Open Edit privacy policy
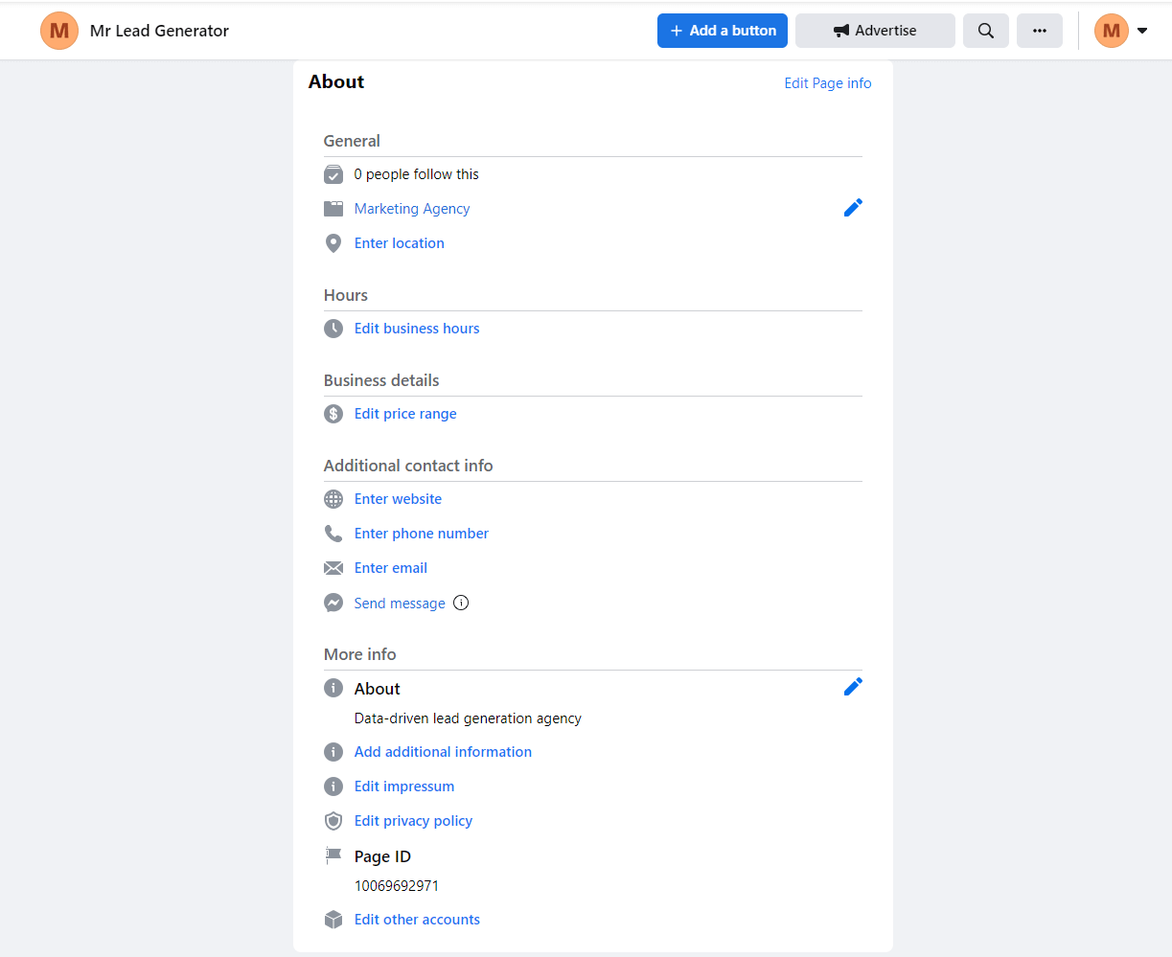 [x=413, y=820]
